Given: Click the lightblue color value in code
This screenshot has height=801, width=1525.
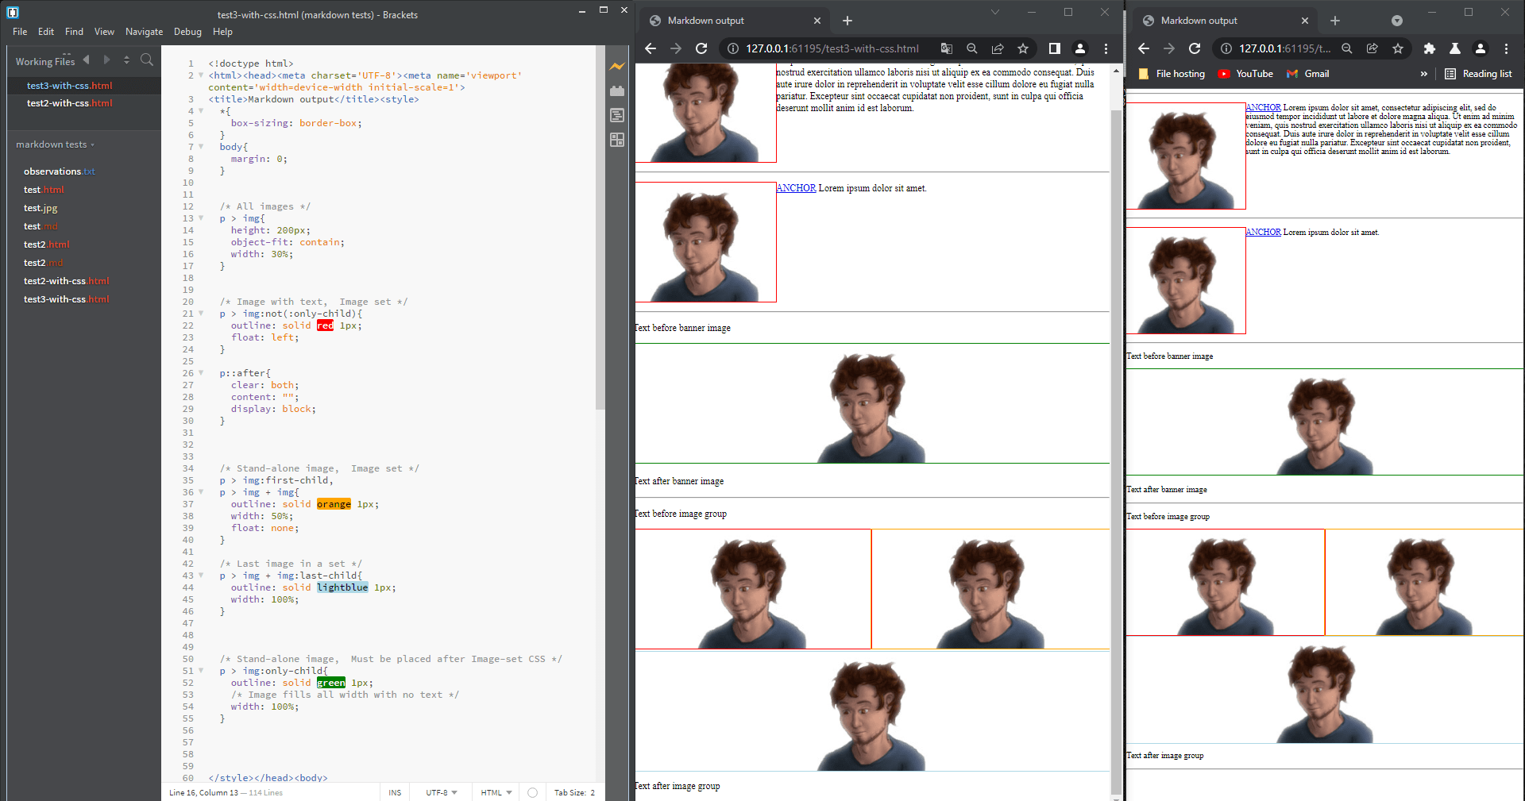Looking at the screenshot, I should point(342,587).
